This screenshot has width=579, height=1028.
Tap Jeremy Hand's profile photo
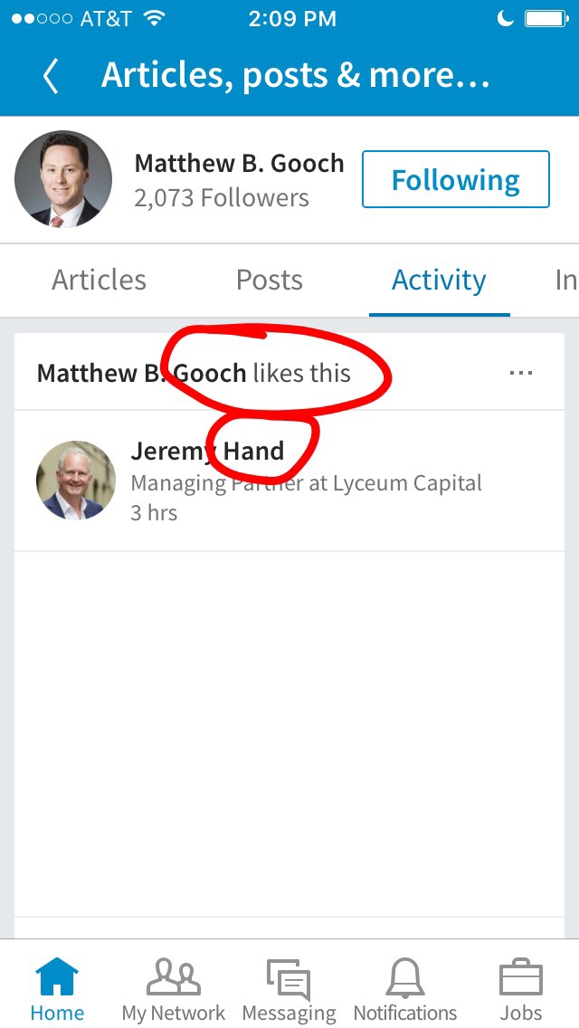(75, 481)
